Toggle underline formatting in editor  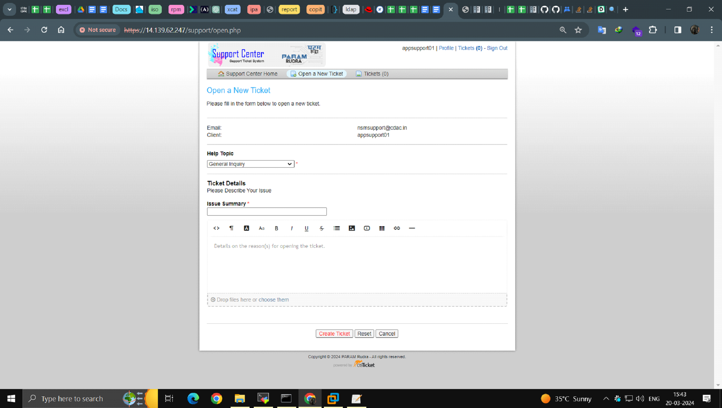pos(306,228)
